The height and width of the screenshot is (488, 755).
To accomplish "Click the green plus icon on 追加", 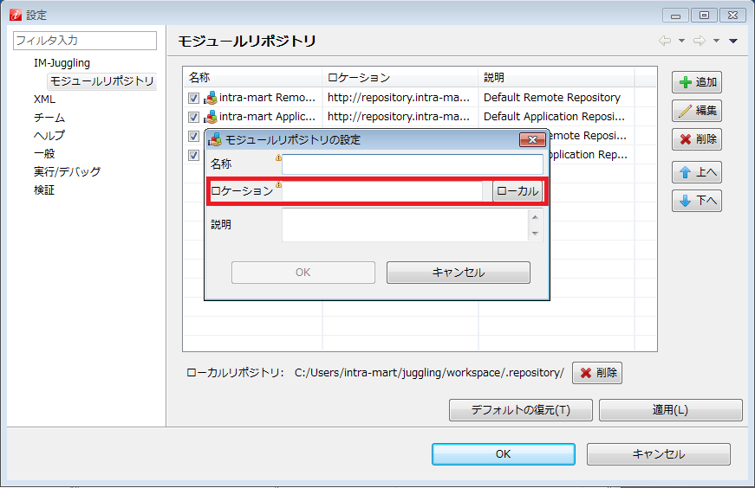I will (685, 83).
